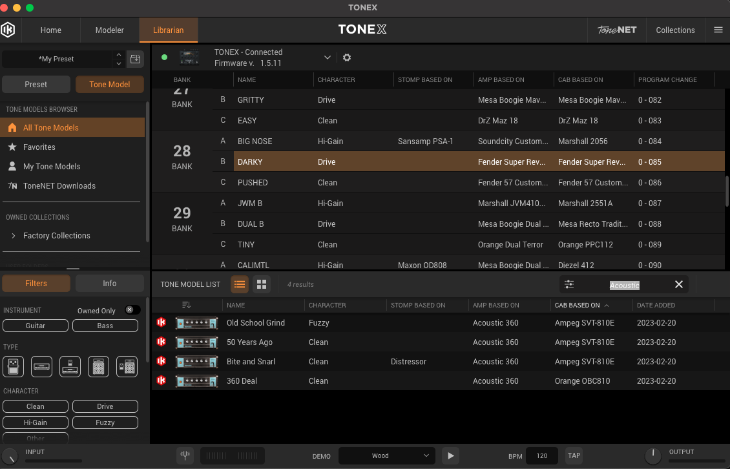Image resolution: width=730 pixels, height=469 pixels.
Task: Open search filter options icon
Action: pos(569,284)
